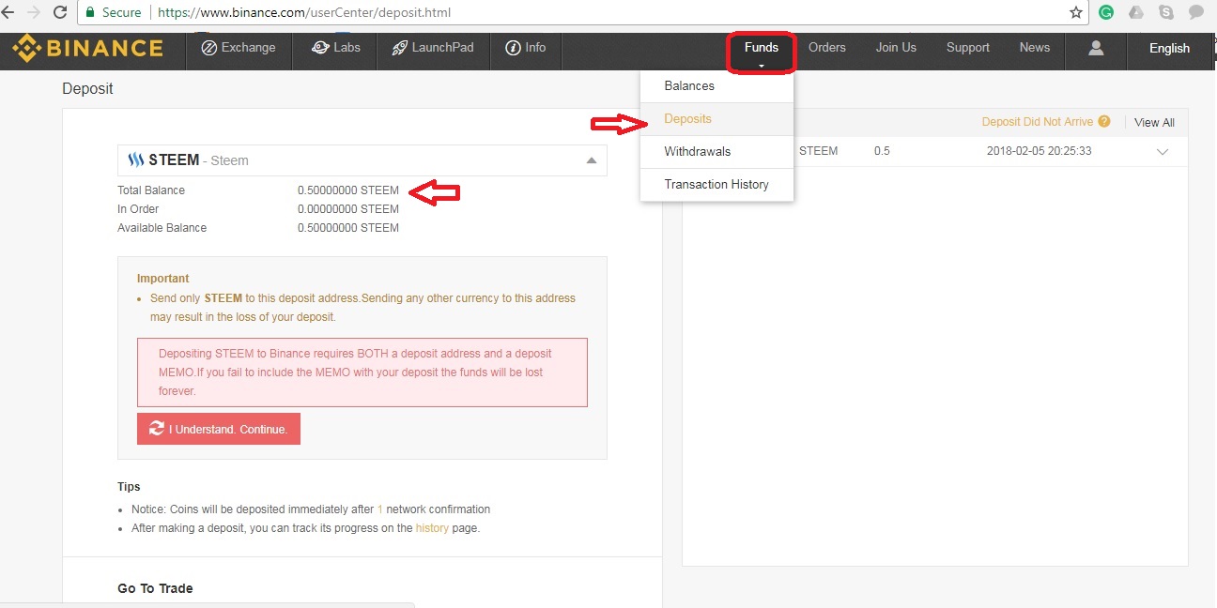Screen dimensions: 1217x608
Task: Click I Understand. Continue. button
Action: click(219, 429)
